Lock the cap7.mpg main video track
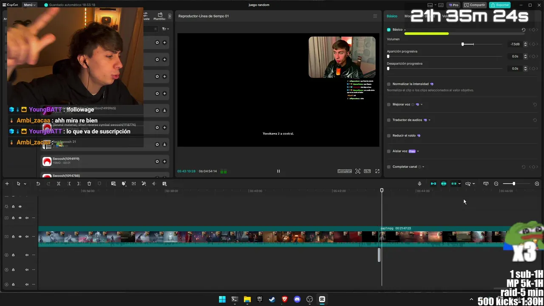This screenshot has width=544, height=306. point(13,236)
